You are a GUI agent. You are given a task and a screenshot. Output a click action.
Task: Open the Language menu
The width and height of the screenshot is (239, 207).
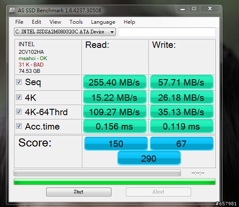tap(103, 22)
